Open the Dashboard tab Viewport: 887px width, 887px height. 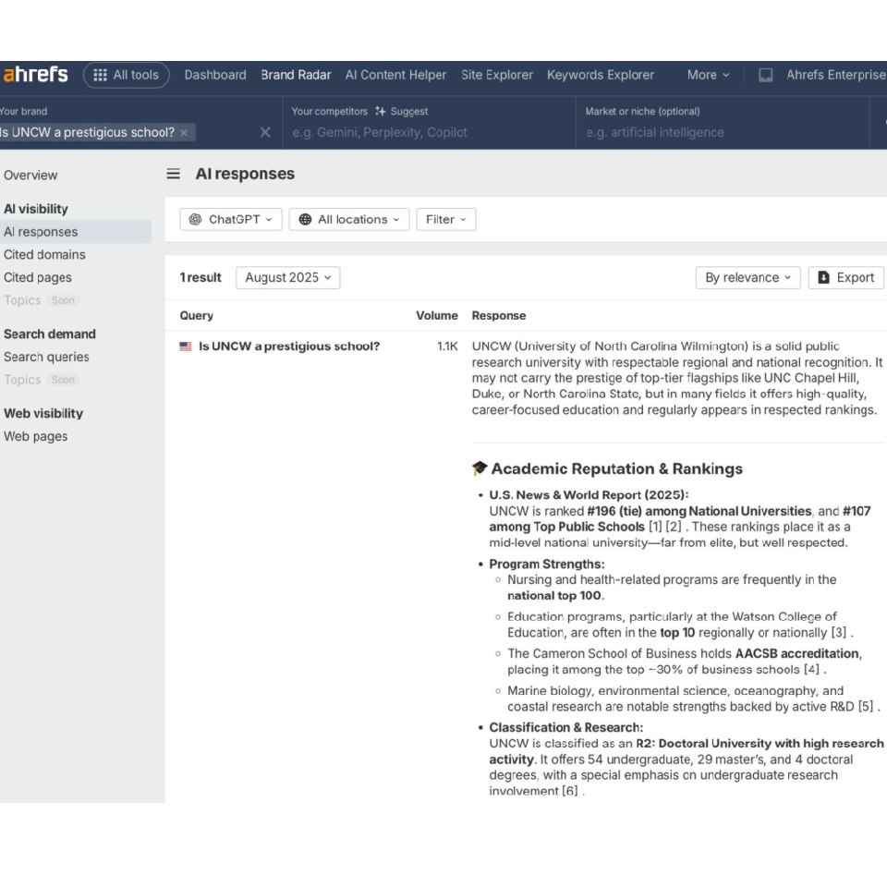coord(215,75)
